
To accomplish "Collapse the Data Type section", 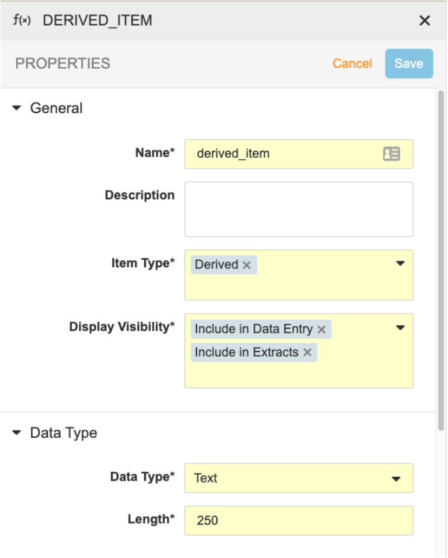I will (17, 433).
